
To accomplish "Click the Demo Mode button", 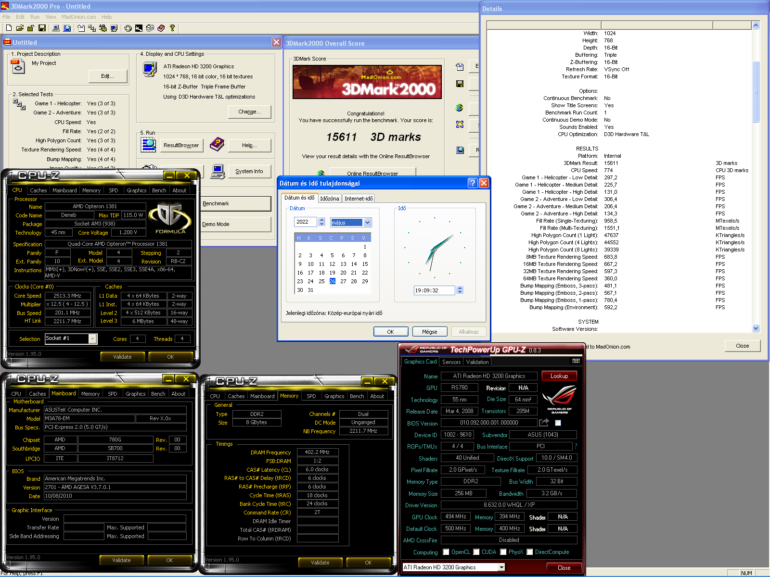I will pyautogui.click(x=236, y=224).
